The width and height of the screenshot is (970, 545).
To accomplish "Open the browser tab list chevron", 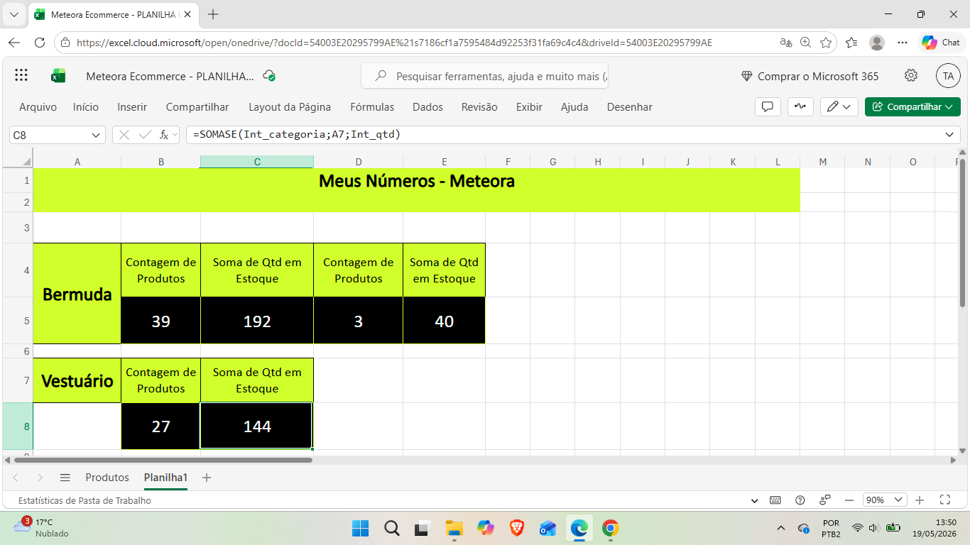I will (x=13, y=14).
